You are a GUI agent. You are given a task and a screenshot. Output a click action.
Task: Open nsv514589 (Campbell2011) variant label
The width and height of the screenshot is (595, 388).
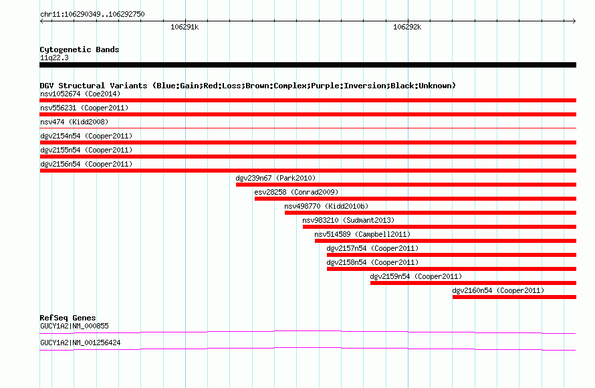click(x=362, y=234)
